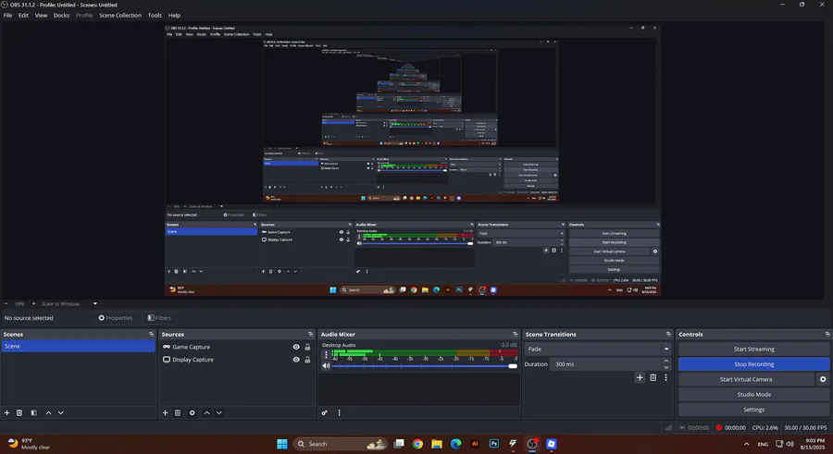The height and width of the screenshot is (454, 833).
Task: Open advanced audio properties gears icon
Action: click(x=325, y=412)
